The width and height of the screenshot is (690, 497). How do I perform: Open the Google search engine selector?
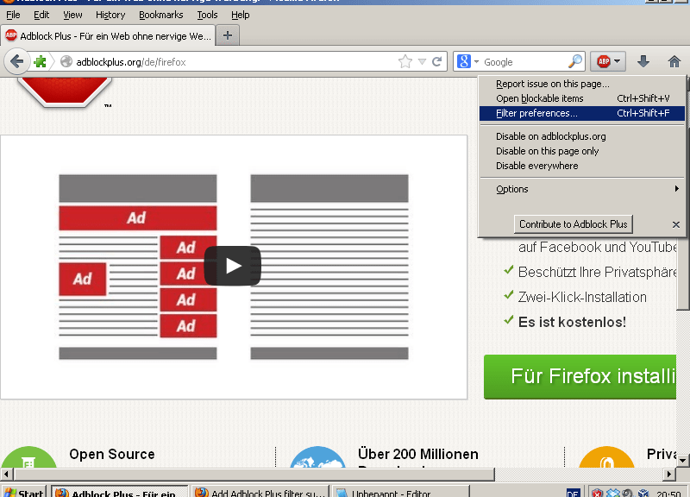coord(467,61)
